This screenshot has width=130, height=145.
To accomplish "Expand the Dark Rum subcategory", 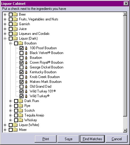I will [x=10, y=101].
